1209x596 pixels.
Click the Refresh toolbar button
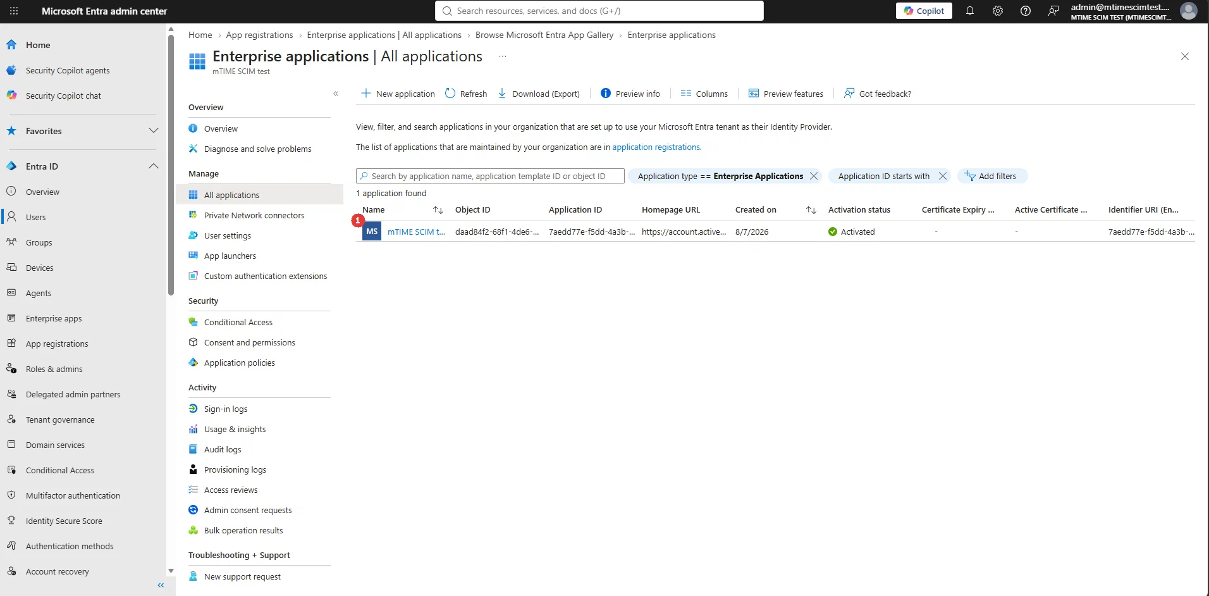click(x=466, y=94)
